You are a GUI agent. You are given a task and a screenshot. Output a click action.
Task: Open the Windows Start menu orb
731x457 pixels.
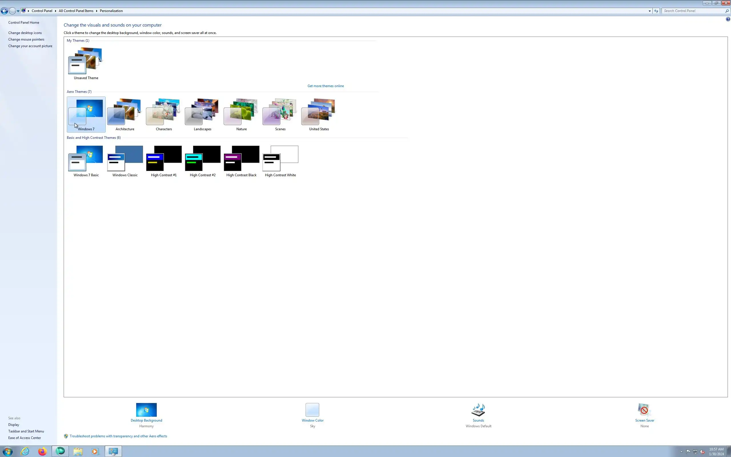[7, 451]
